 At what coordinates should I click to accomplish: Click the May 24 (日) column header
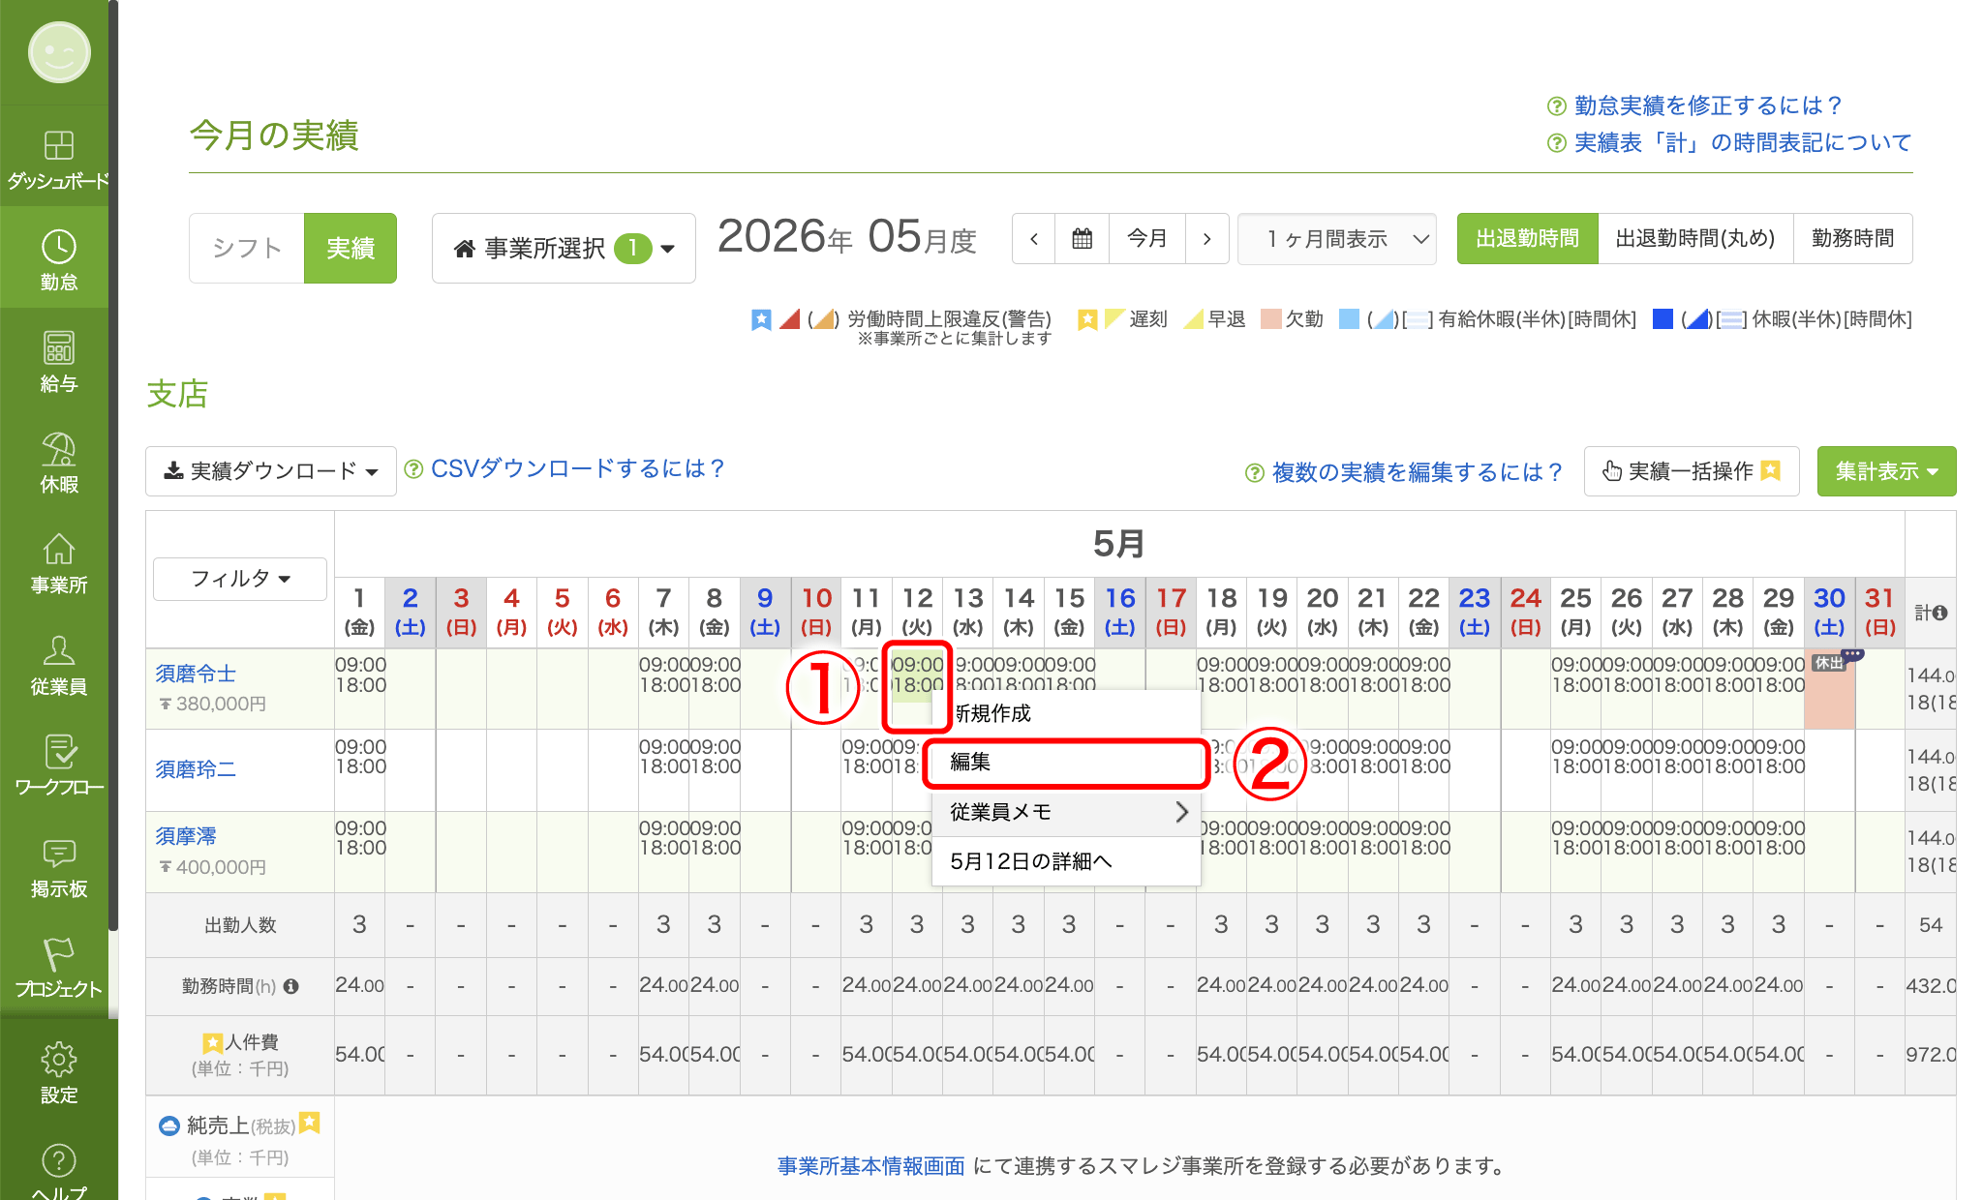click(x=1525, y=612)
